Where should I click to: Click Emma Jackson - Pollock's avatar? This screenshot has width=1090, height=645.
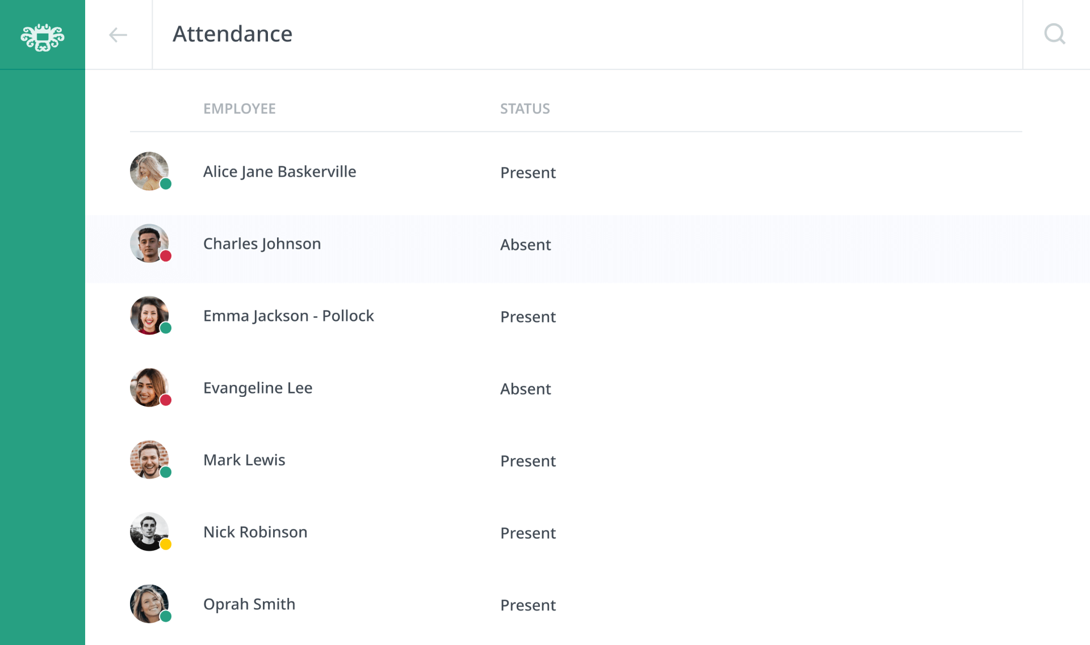tap(149, 315)
